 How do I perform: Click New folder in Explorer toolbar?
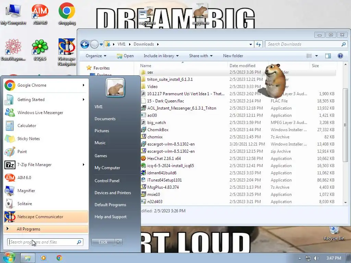233,56
